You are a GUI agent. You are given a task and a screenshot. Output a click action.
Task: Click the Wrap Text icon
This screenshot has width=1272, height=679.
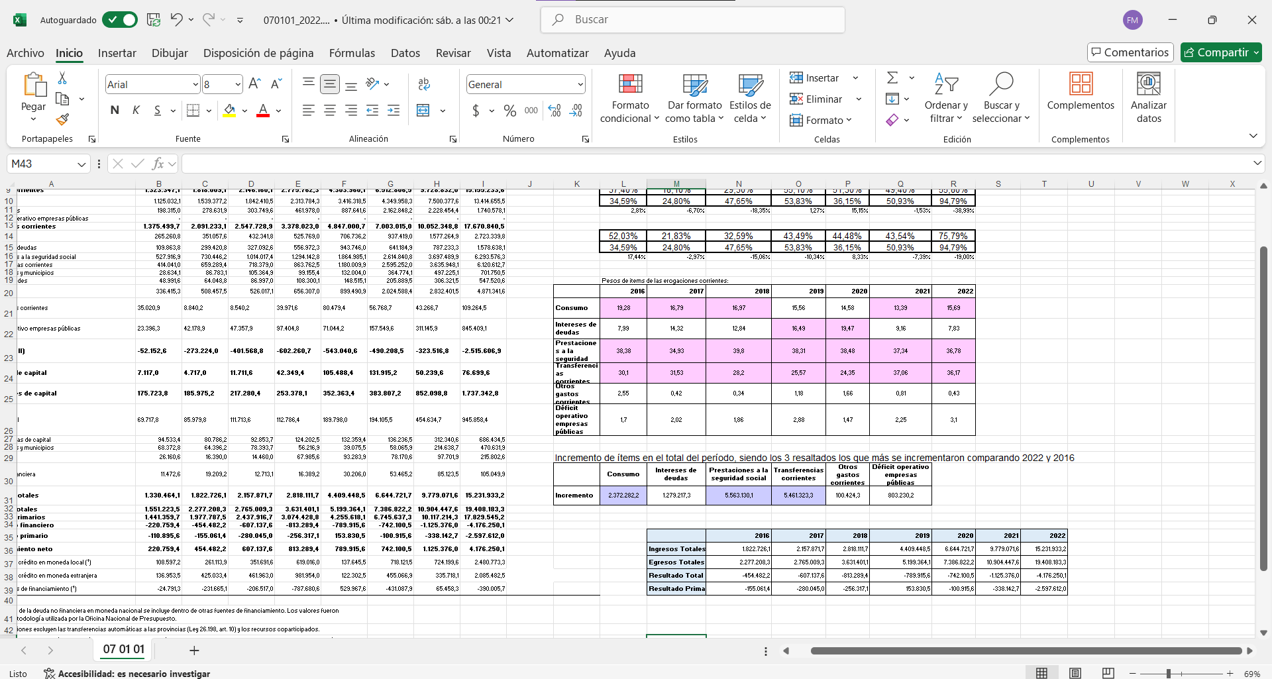click(424, 84)
